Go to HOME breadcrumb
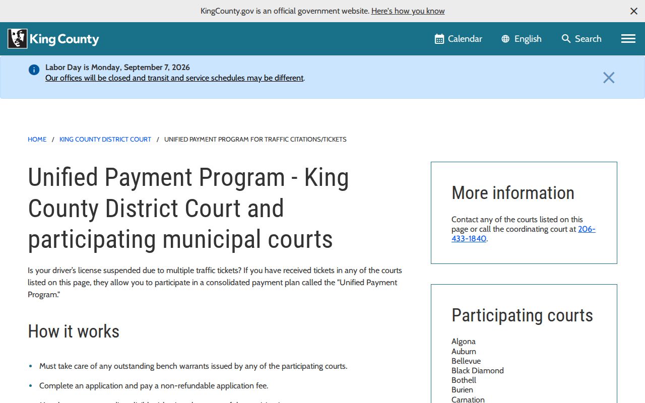The height and width of the screenshot is (403, 645). pyautogui.click(x=37, y=140)
